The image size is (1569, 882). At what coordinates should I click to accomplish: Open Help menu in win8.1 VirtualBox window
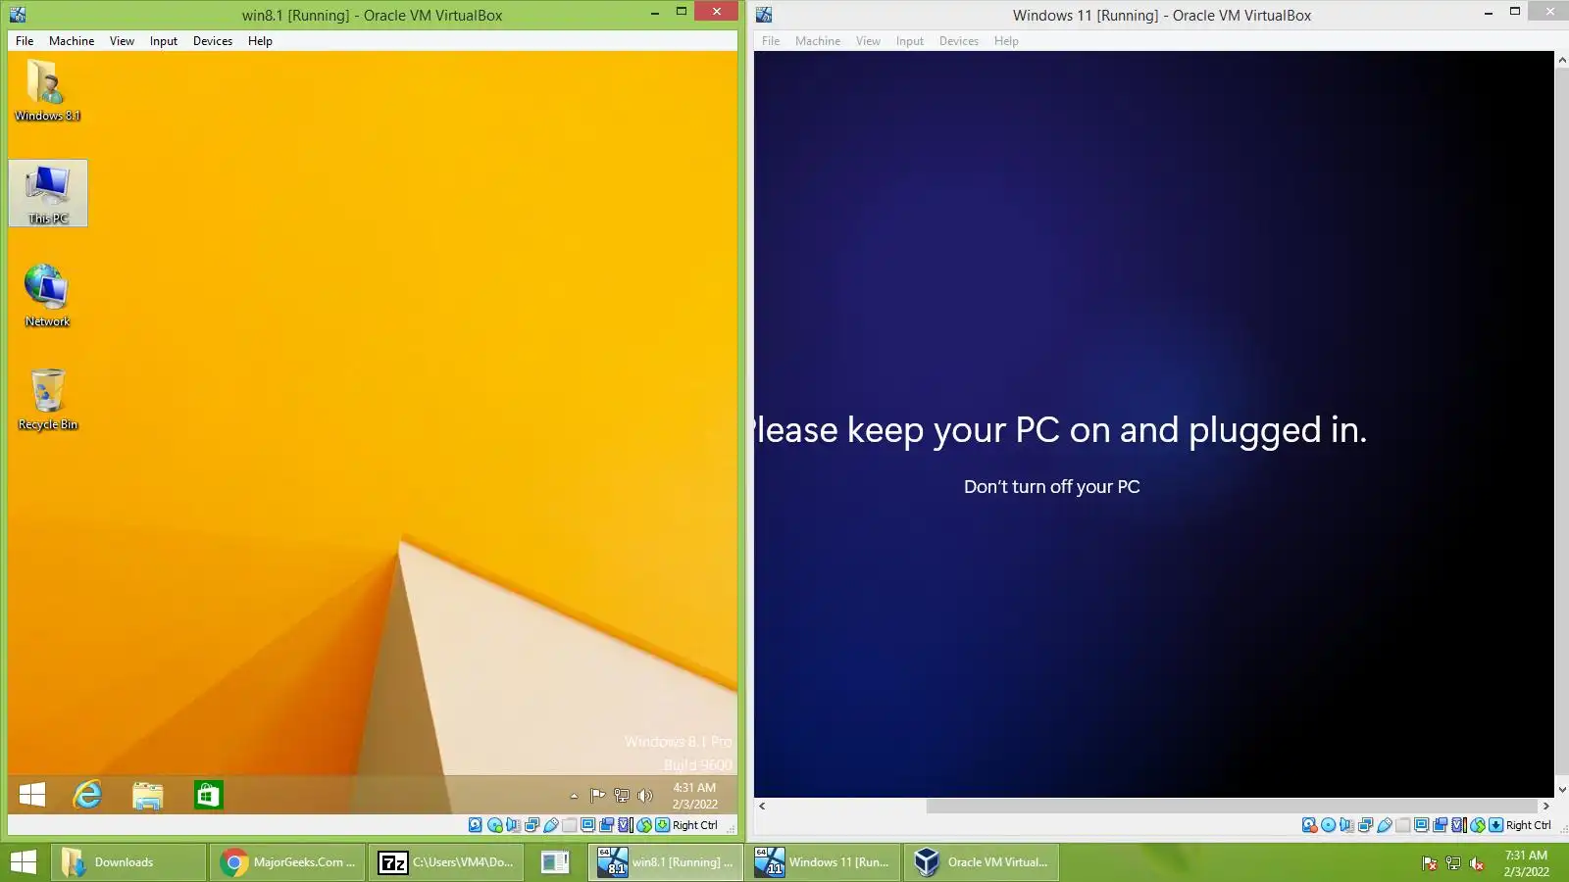point(260,41)
